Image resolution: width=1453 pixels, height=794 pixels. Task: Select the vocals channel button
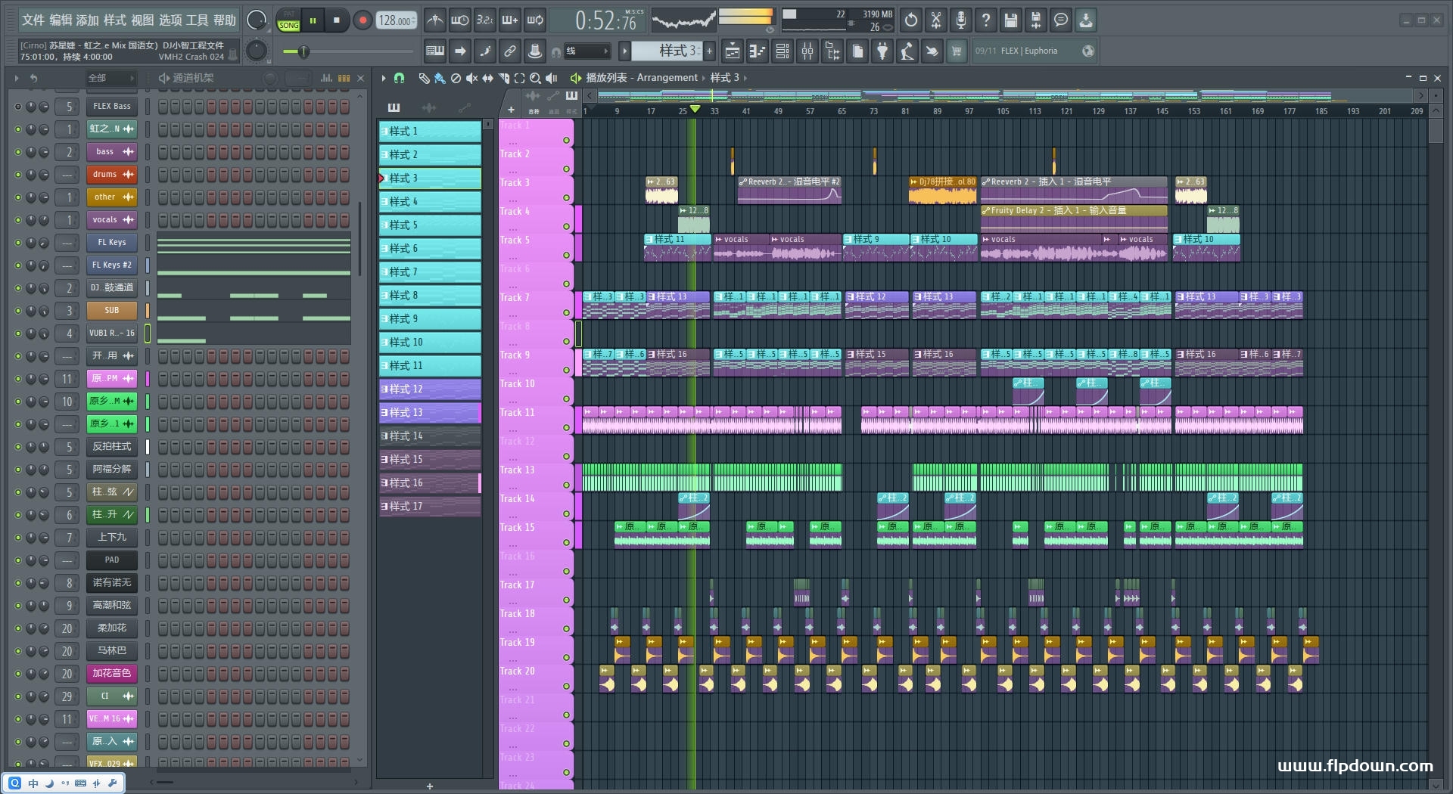pos(105,220)
